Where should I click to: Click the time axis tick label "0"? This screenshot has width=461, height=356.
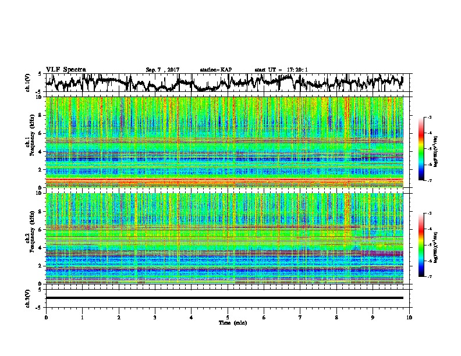pos(46,318)
